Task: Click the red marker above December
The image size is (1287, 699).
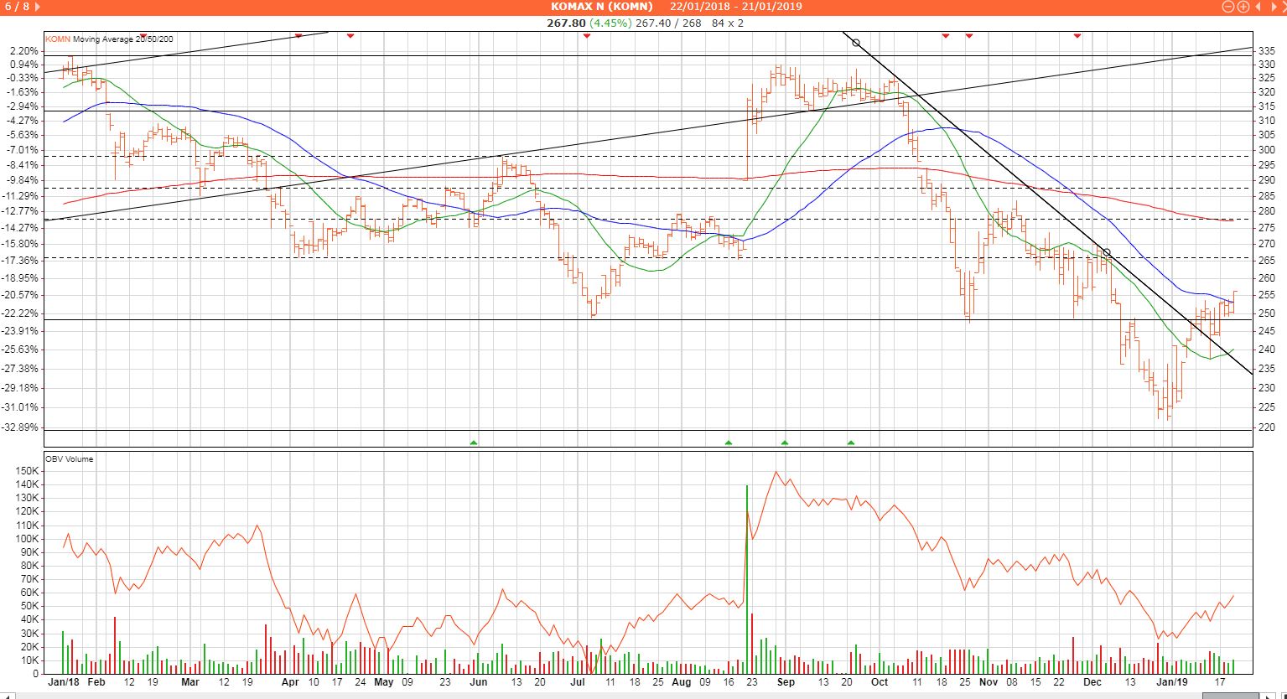Action: coord(1077,36)
